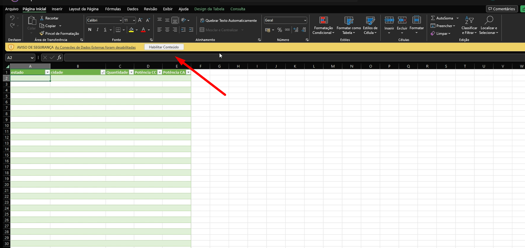
Task: Click the percent style icon
Action: coord(280,30)
